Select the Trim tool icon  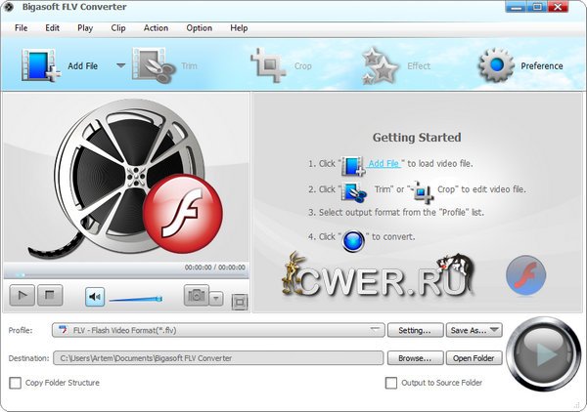click(x=154, y=65)
